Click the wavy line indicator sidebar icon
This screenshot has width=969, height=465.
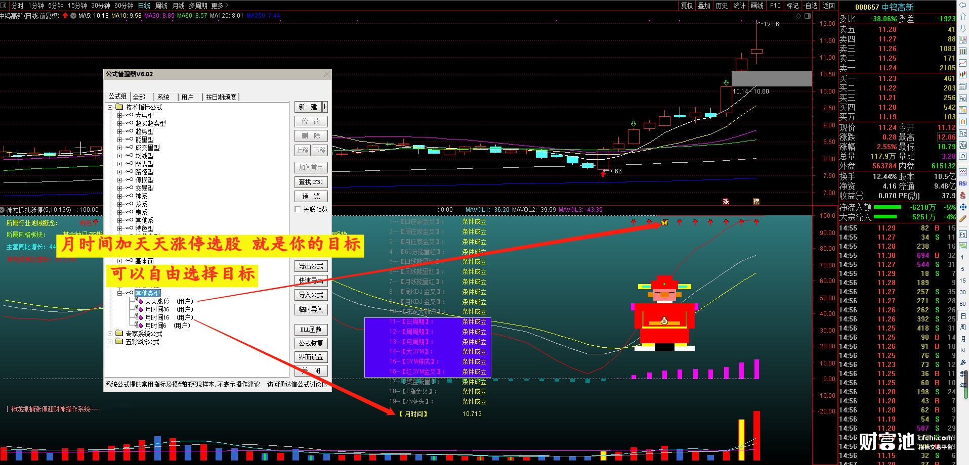pos(962,172)
